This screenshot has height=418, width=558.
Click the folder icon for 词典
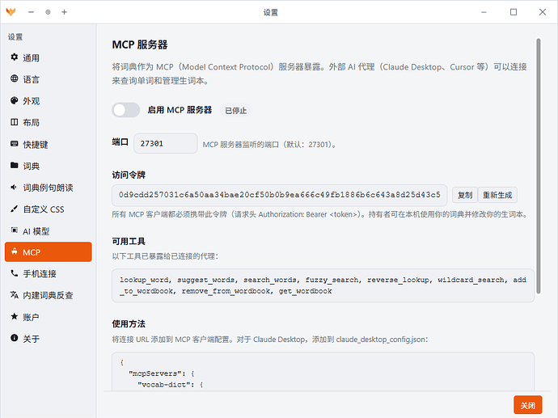coord(15,165)
